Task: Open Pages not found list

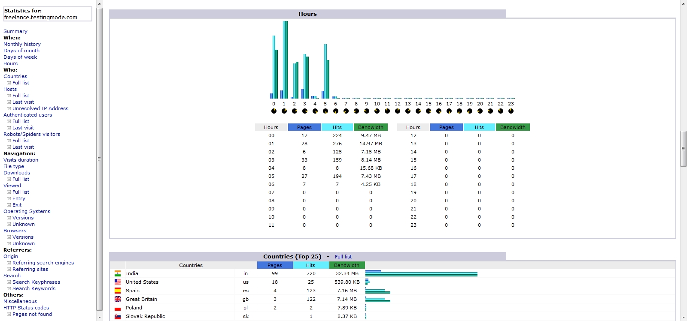Action: [32, 314]
